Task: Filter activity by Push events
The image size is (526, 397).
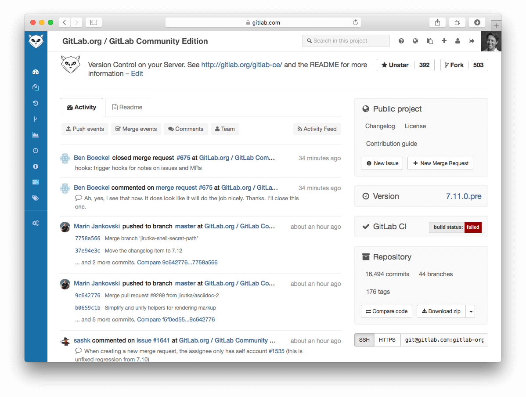Action: tap(85, 129)
